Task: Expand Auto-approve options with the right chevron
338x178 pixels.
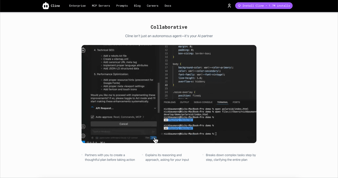Action: [x=143, y=117]
